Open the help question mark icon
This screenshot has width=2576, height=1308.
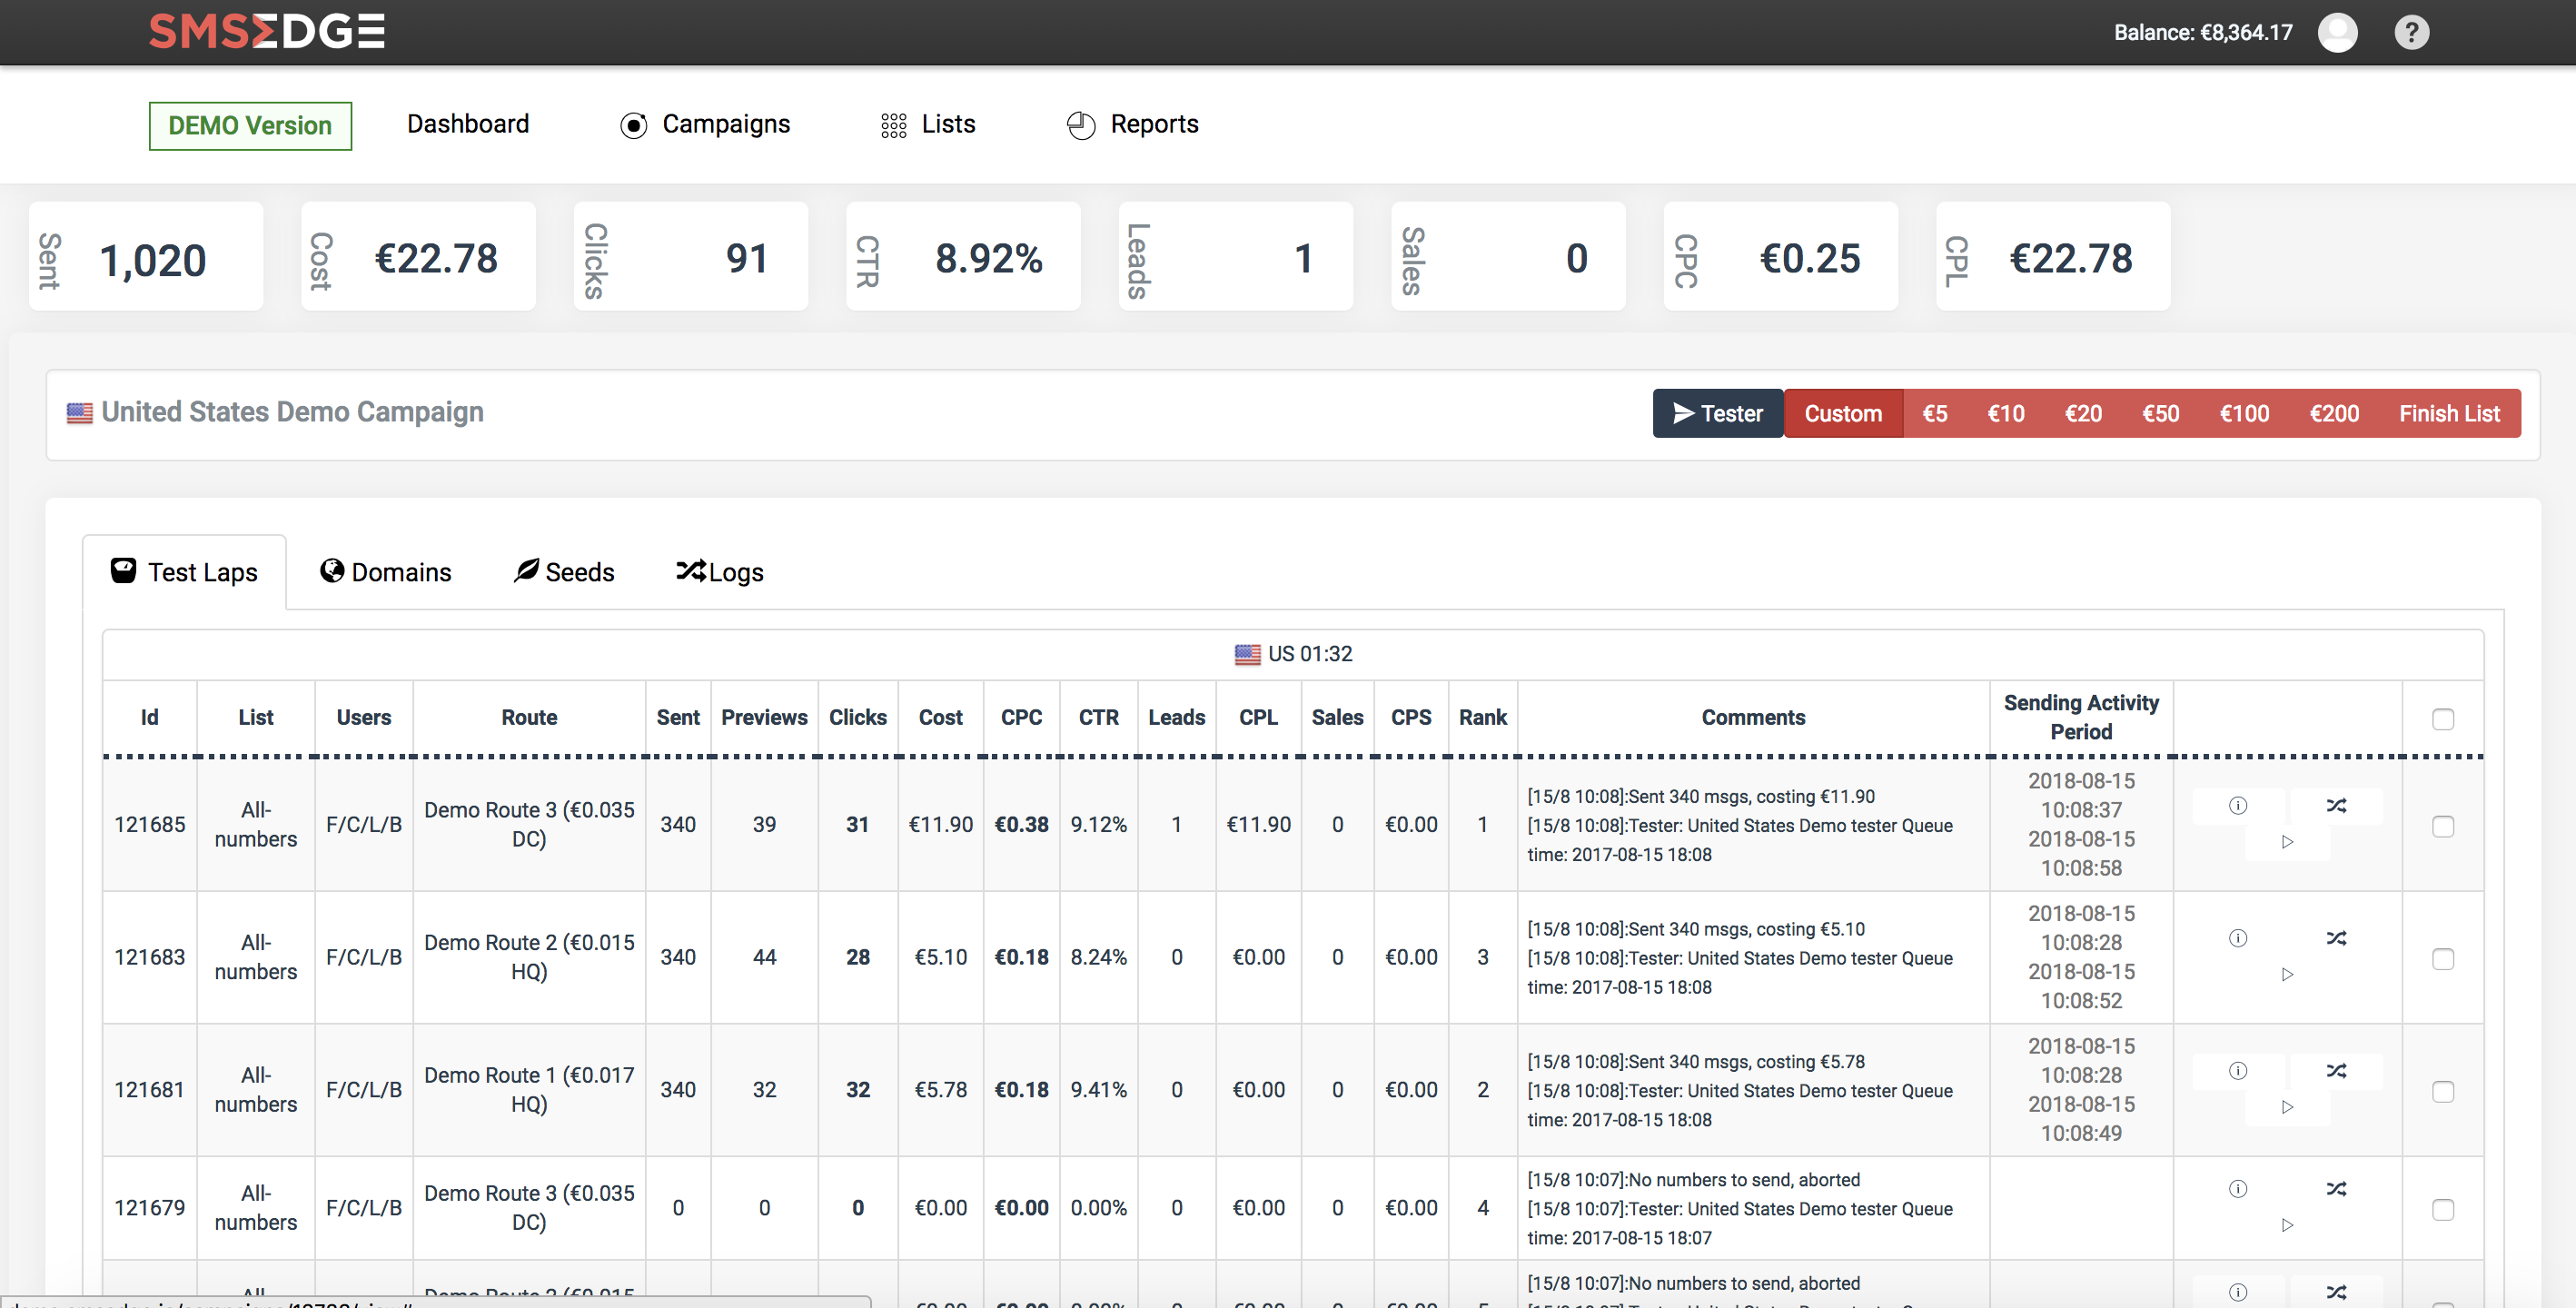click(x=2411, y=33)
